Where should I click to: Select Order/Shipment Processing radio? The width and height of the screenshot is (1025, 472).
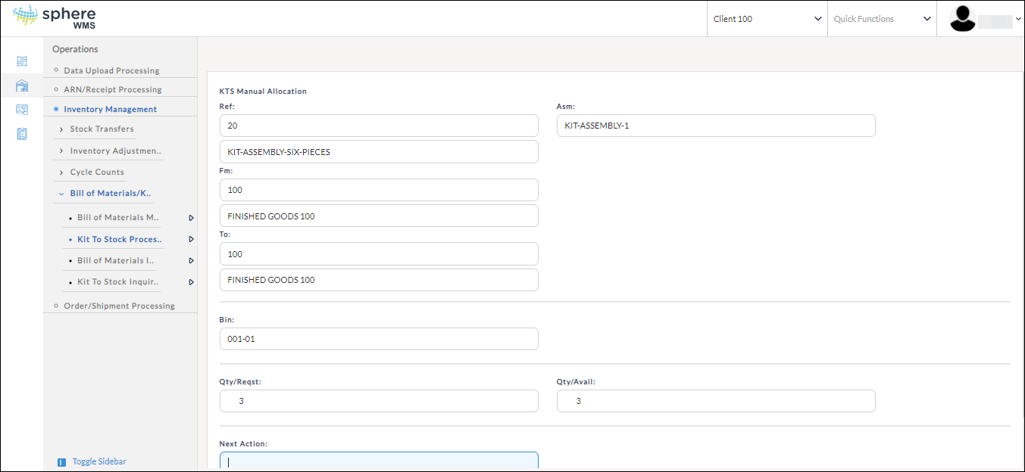coord(56,306)
